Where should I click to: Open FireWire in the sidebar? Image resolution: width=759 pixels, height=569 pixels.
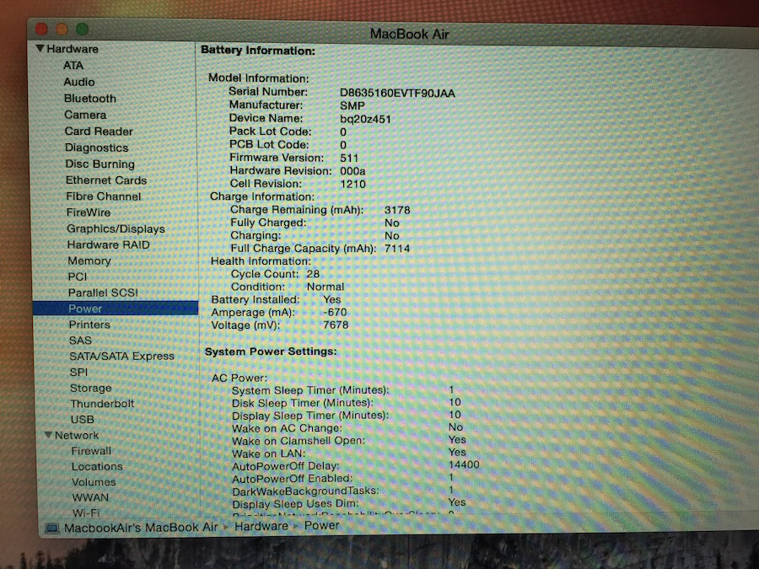tap(89, 212)
